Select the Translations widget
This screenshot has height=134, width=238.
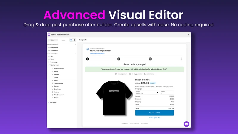tap(54, 50)
